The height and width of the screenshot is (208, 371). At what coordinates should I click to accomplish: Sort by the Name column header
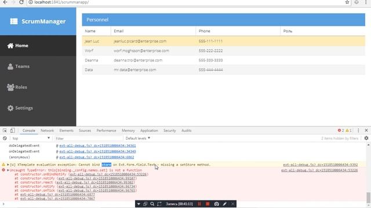pos(96,31)
